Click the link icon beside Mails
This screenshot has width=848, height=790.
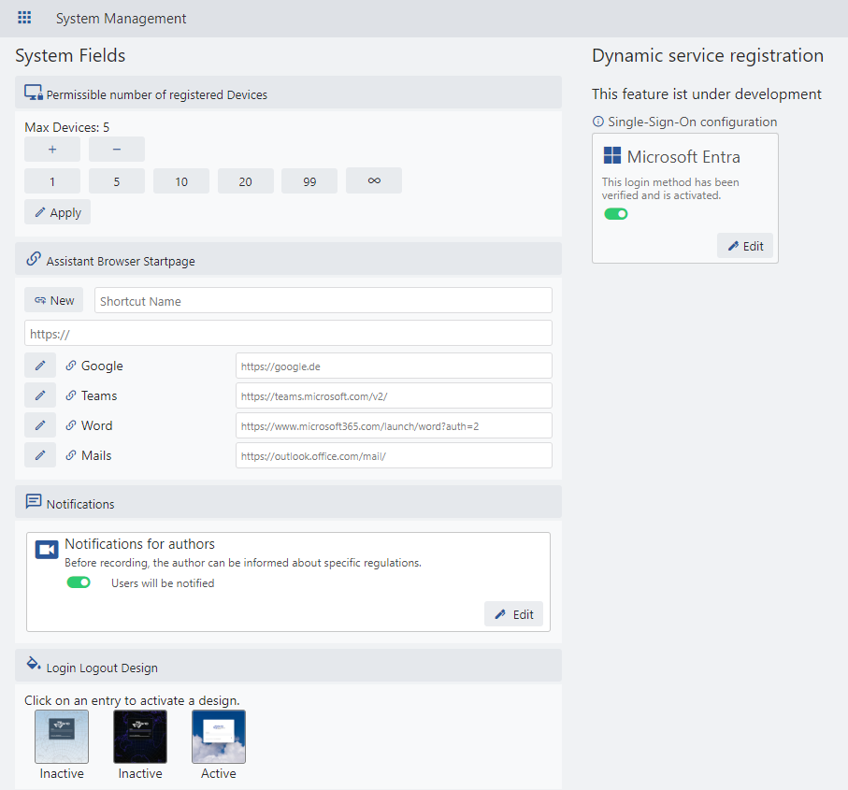71,454
